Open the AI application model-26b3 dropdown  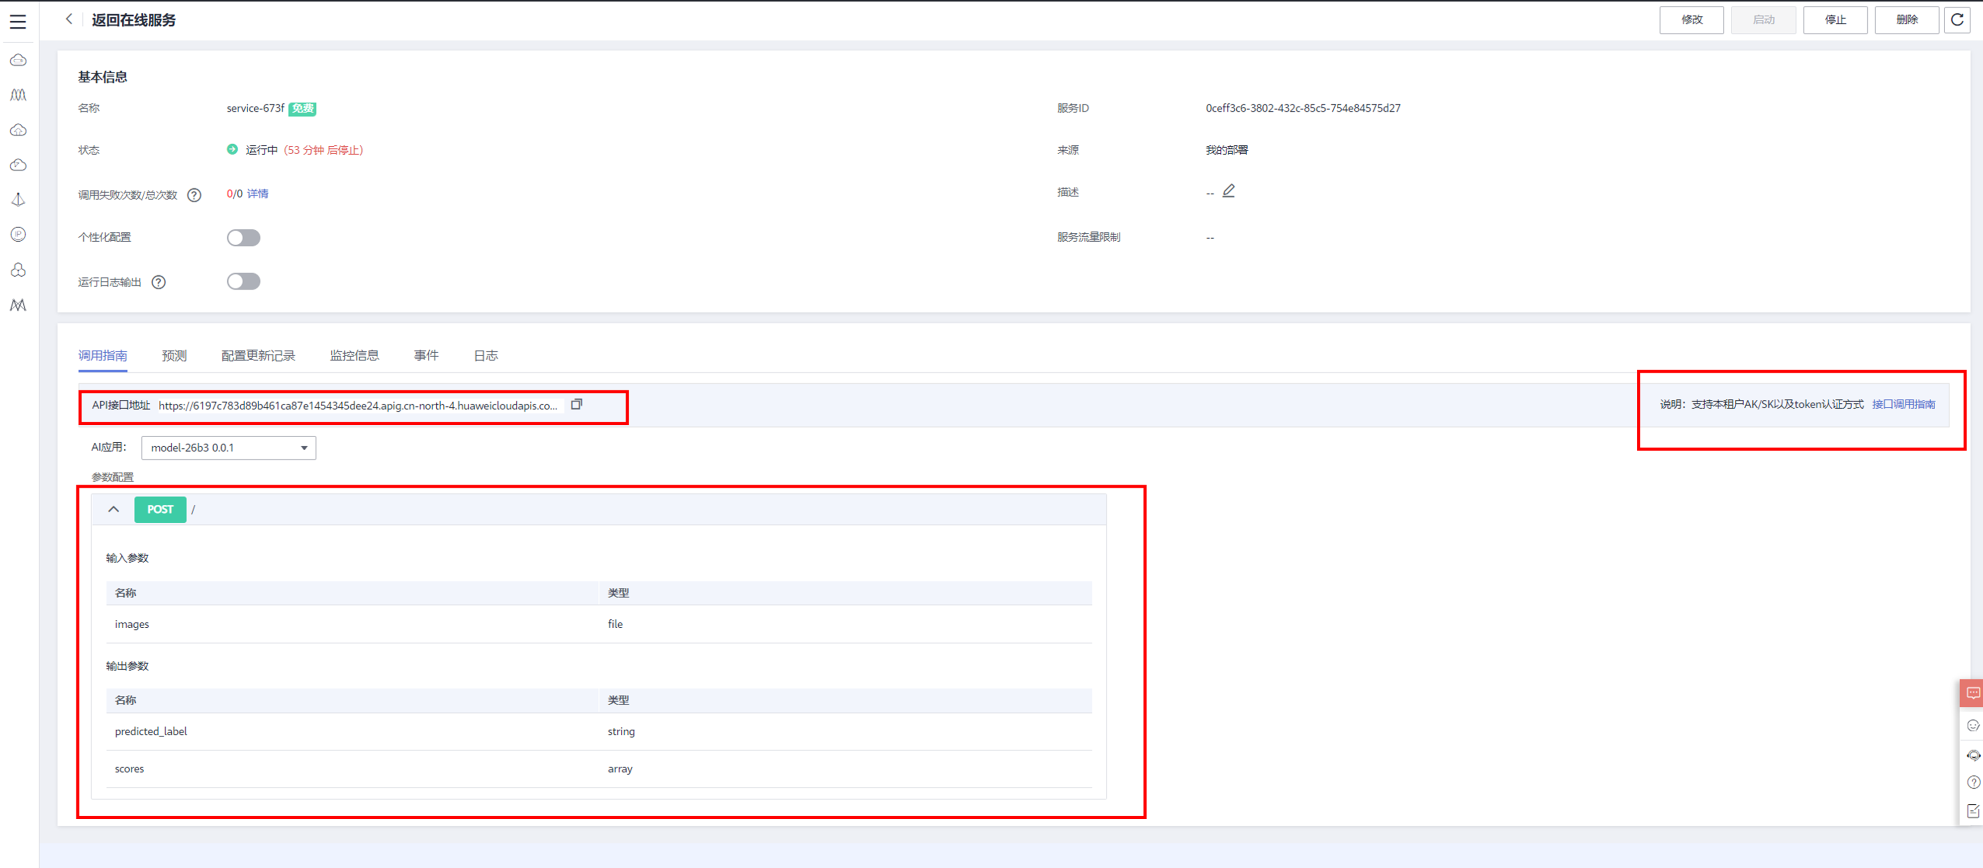coord(229,447)
